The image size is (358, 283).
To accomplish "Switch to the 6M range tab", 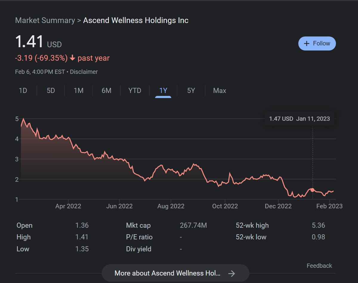I will pos(106,91).
